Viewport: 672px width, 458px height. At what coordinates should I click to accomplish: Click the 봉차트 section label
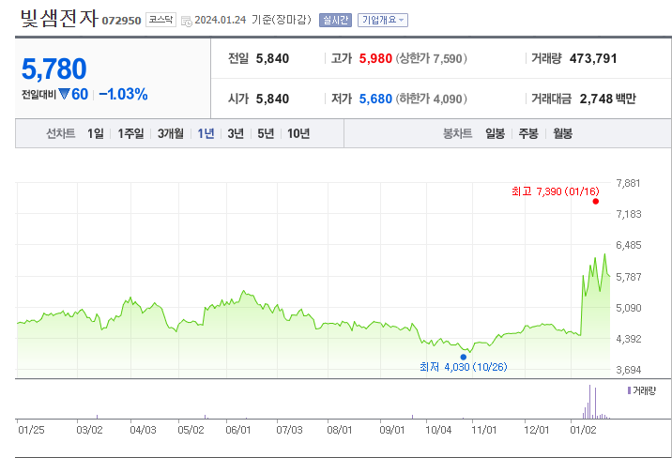458,133
